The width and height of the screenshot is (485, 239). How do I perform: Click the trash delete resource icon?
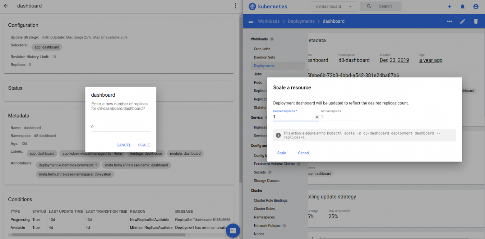[476, 21]
